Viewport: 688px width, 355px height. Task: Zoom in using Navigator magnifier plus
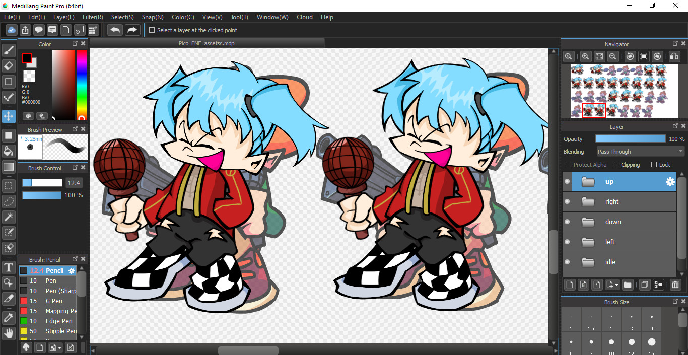pyautogui.click(x=585, y=57)
